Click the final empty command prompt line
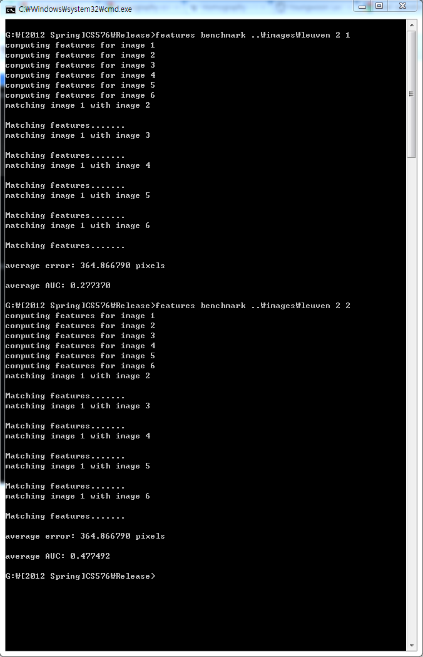 click(x=81, y=577)
